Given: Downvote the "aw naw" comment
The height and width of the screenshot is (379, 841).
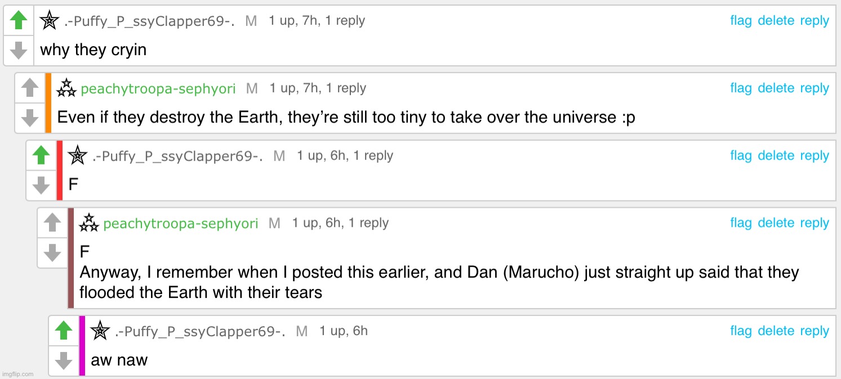Looking at the screenshot, I should click(64, 360).
